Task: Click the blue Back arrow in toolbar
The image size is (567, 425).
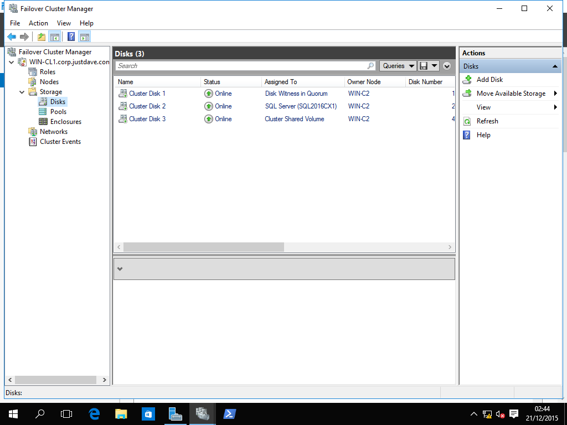Action: click(x=12, y=37)
